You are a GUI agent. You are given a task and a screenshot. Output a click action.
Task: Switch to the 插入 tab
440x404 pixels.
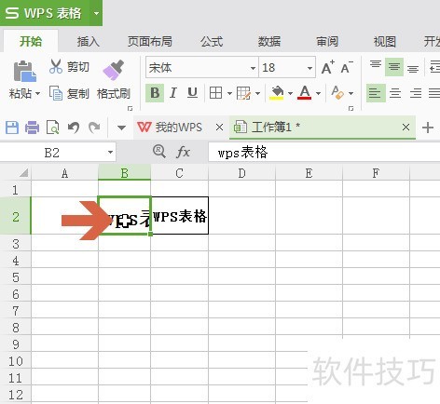(89, 41)
